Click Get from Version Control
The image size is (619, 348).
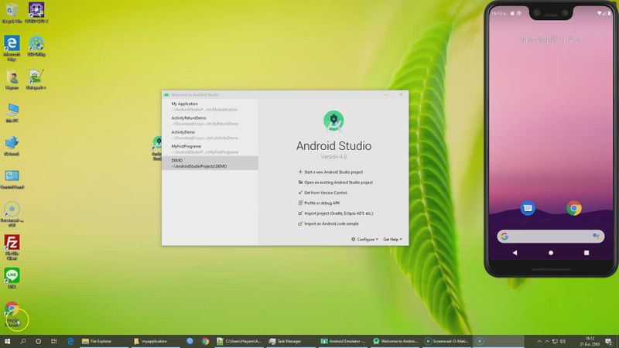click(325, 193)
